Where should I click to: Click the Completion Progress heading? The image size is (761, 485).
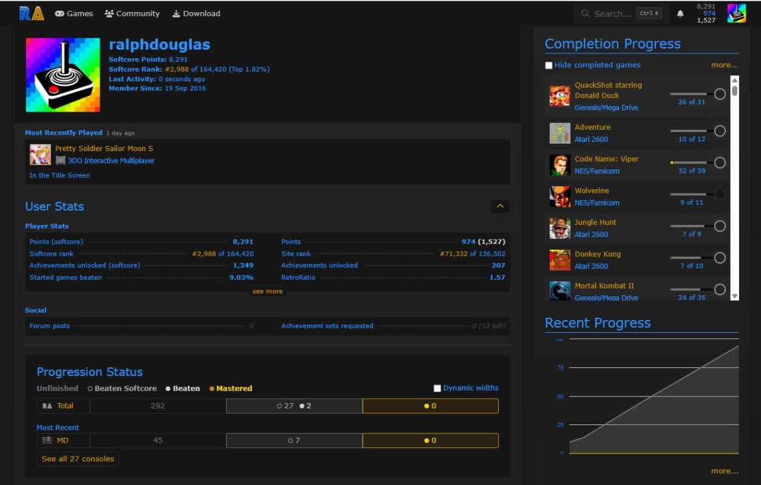click(x=612, y=44)
